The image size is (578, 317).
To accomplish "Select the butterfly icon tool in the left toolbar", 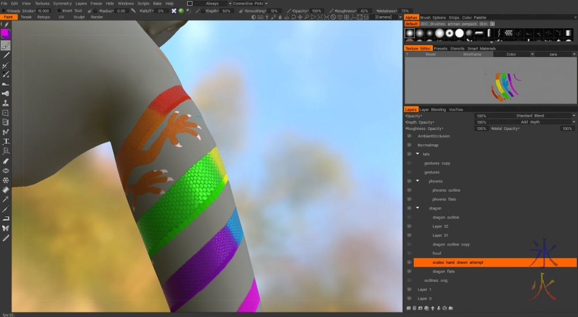I will [6, 228].
